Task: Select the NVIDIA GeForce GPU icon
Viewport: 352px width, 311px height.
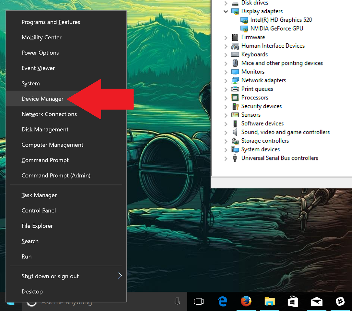Action: pos(244,28)
